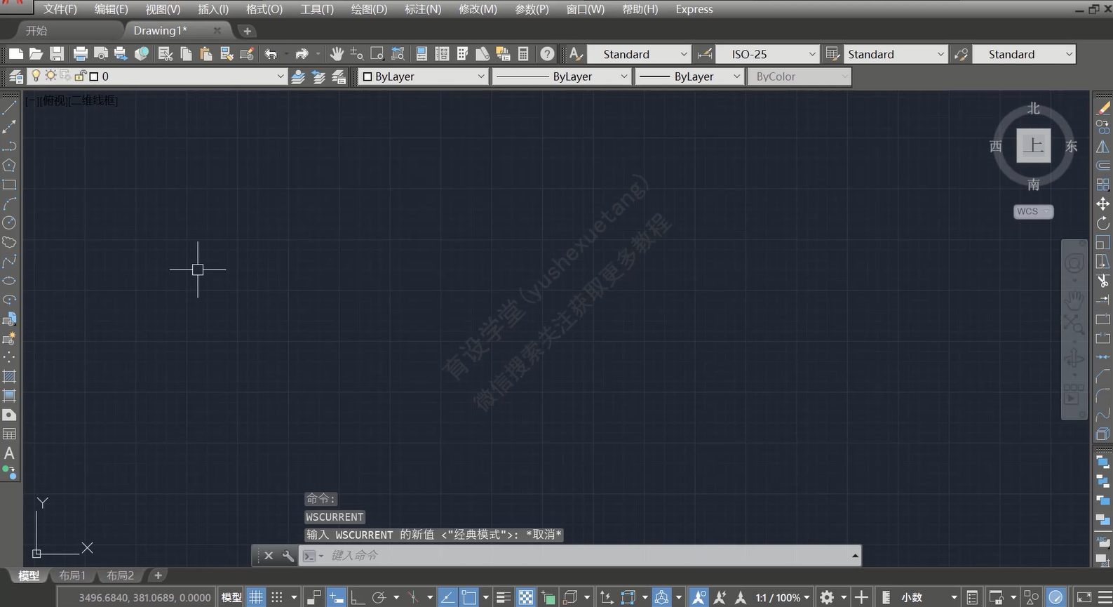Open the 绘图(D) menu
Screen dimensions: 1113x607
[369, 9]
